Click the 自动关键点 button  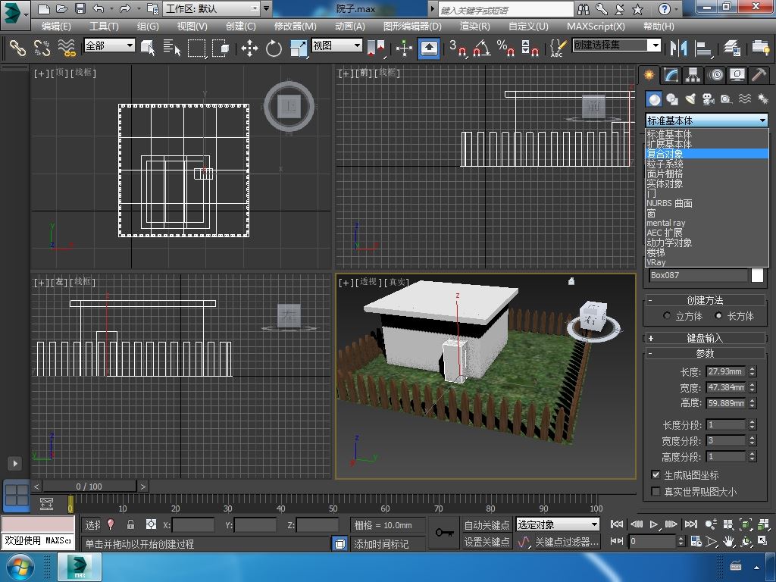pyautogui.click(x=487, y=524)
